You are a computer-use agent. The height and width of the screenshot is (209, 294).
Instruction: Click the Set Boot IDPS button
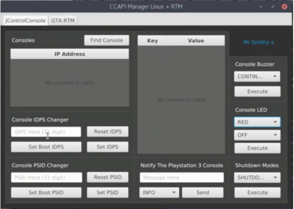pyautogui.click(x=46, y=147)
